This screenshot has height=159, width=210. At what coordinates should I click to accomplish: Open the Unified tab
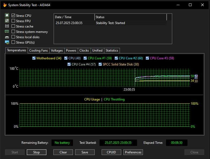pyautogui.click(x=97, y=51)
